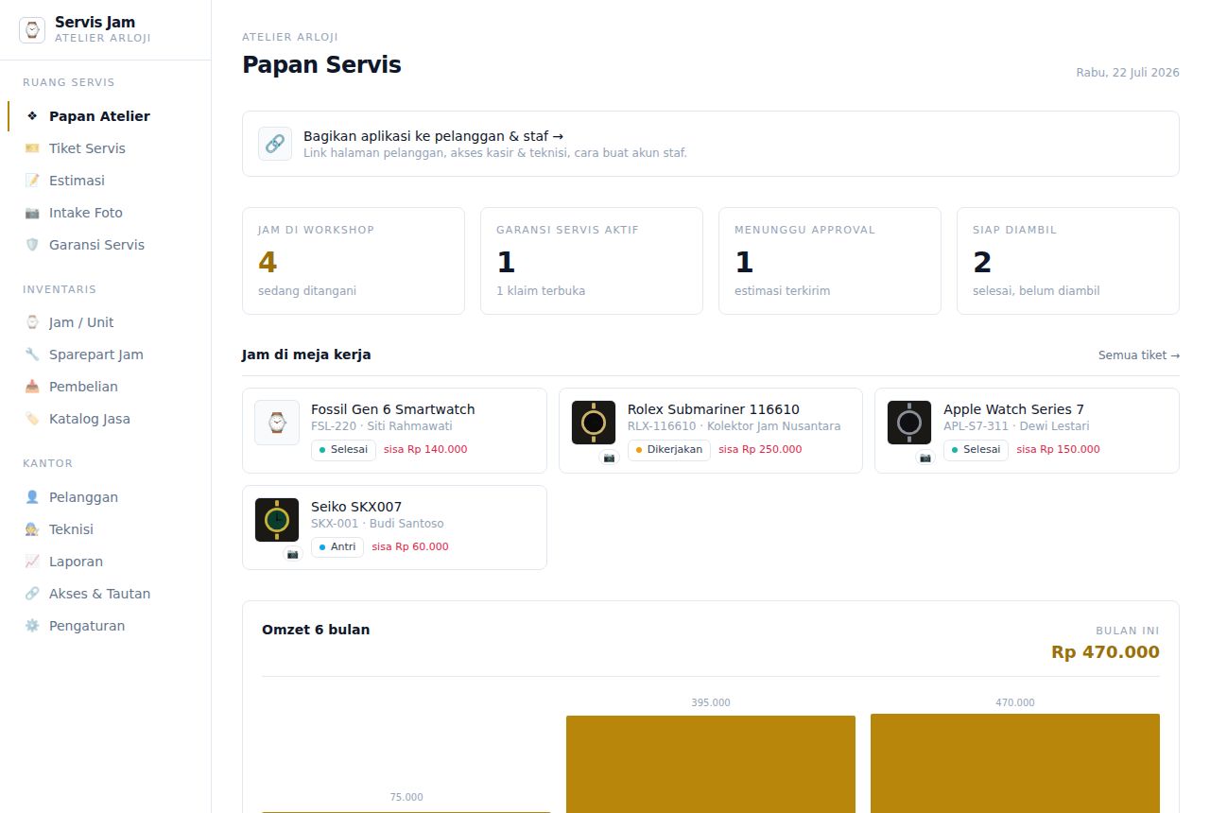Viewport: 1210px width, 813px height.
Task: Navigate to Intake Foto
Action: pos(106,213)
